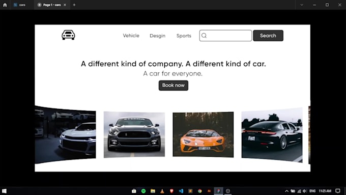Close the Page 1 - cars tab
The image size is (346, 195).
65,5
